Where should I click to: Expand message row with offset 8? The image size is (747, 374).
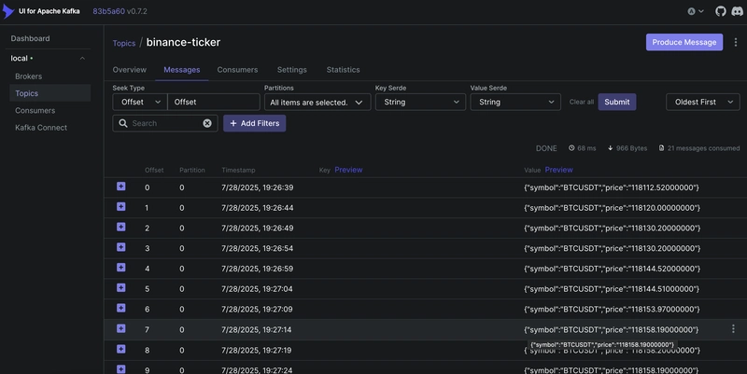point(121,349)
